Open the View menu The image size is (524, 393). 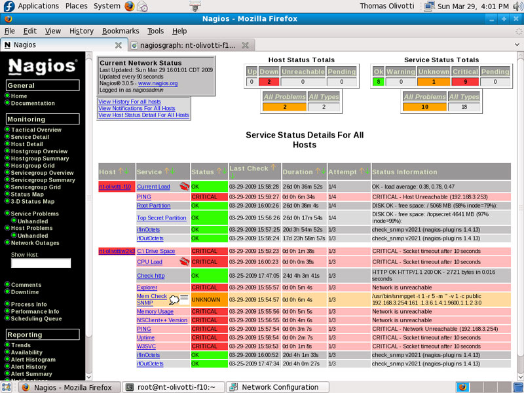coord(53,31)
